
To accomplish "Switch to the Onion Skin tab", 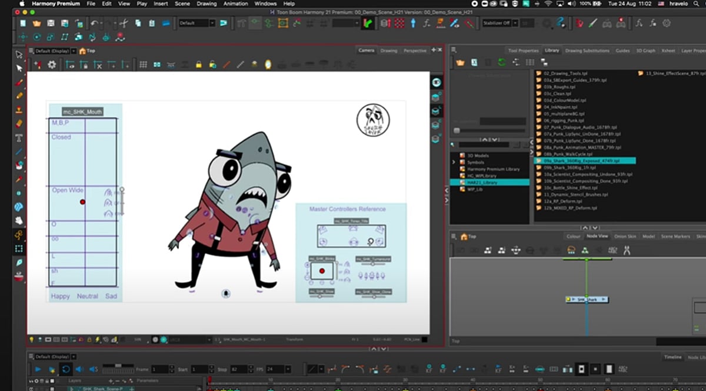I will (x=624, y=236).
